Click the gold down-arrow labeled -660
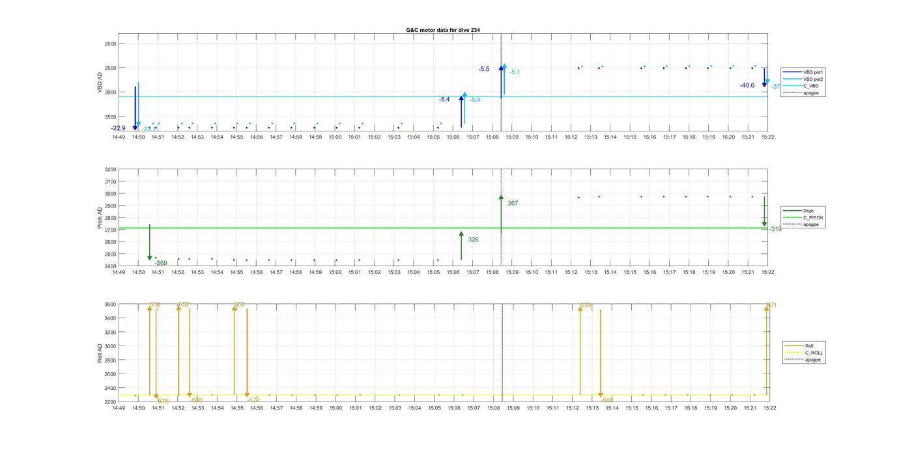 601,354
